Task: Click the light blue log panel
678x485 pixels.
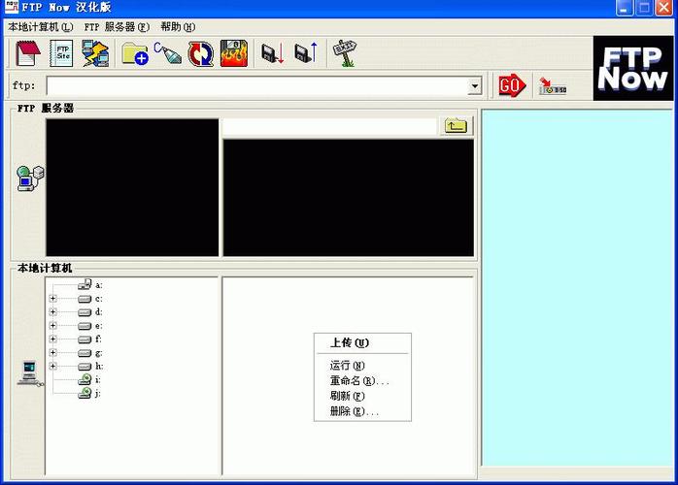Action: (x=577, y=288)
